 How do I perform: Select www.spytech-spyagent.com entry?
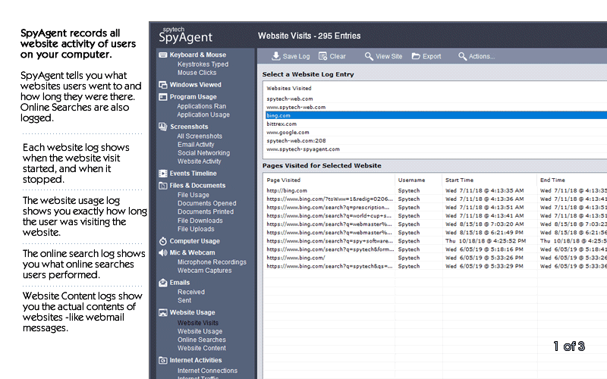tap(436, 149)
